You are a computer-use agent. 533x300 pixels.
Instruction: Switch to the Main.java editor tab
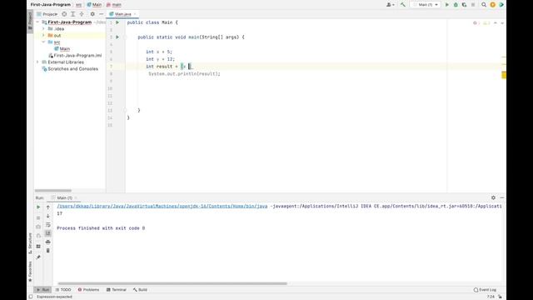click(122, 14)
